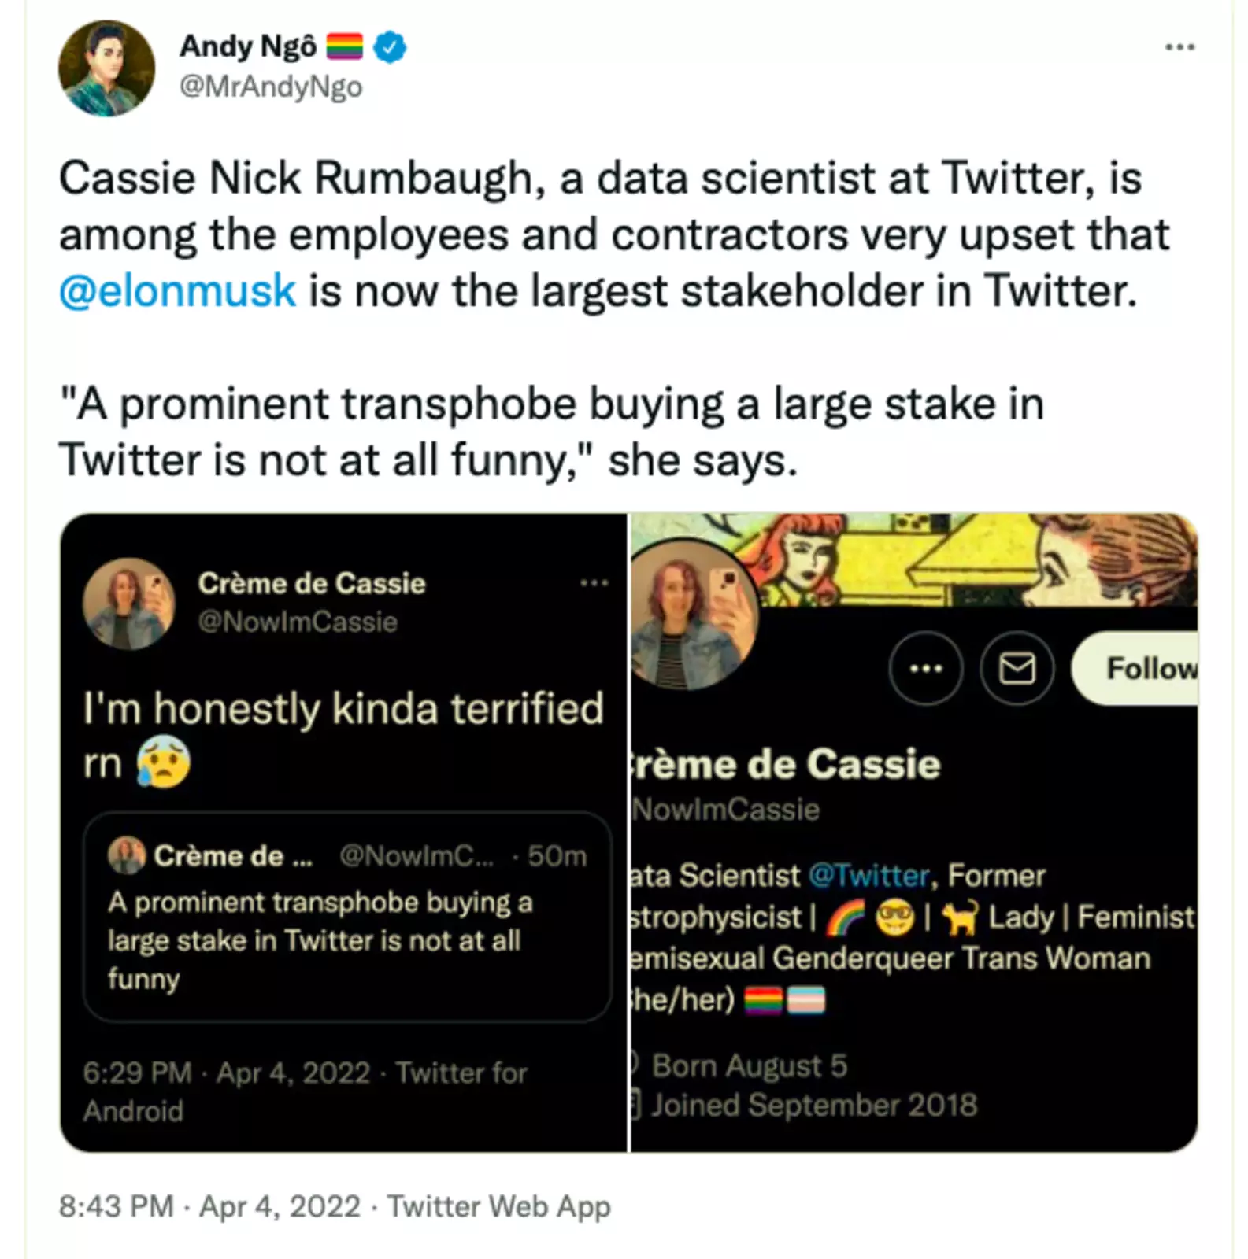Click the blue verified badge
Viewport: 1248px width, 1259px height.
pos(389,47)
